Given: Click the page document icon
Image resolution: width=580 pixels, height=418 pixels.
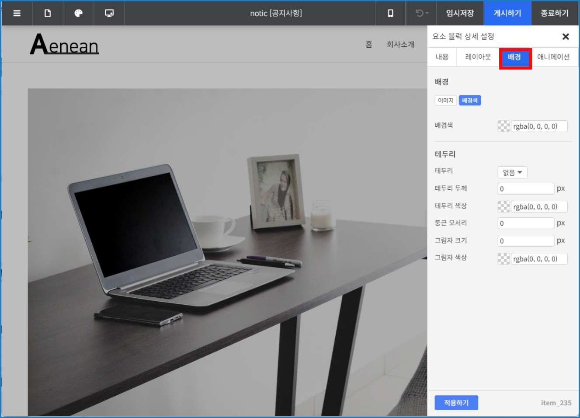Looking at the screenshot, I should pos(48,13).
